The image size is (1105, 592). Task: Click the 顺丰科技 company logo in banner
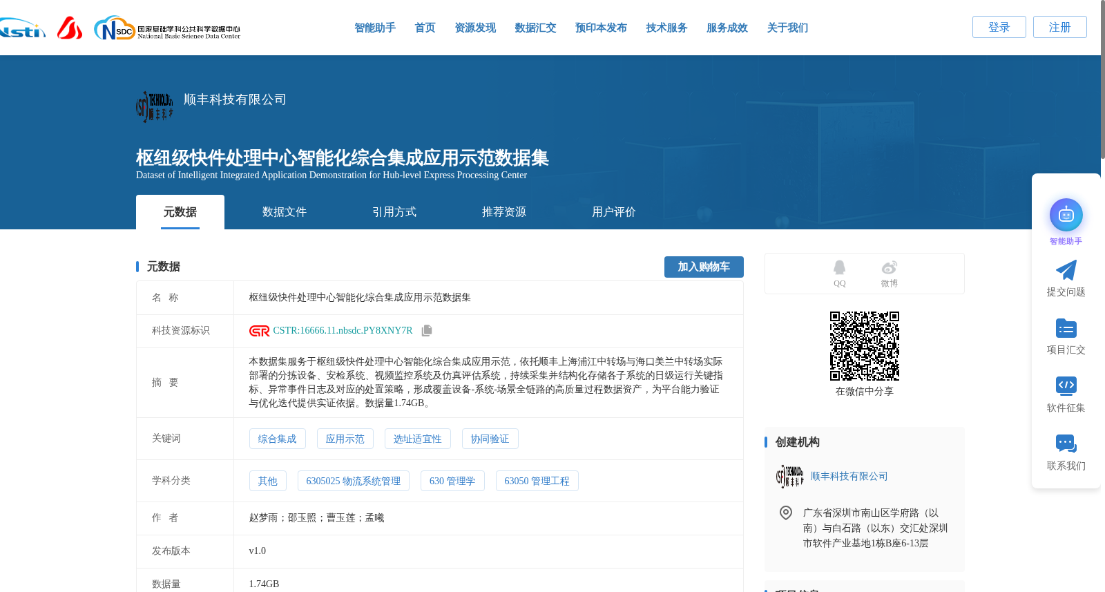155,106
